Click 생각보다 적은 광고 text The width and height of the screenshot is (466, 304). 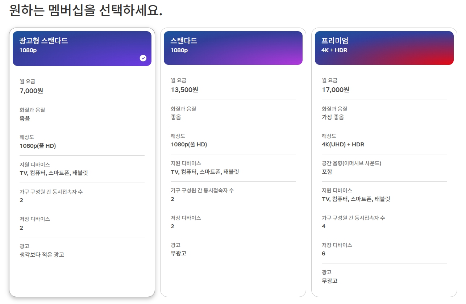pyautogui.click(x=42, y=255)
